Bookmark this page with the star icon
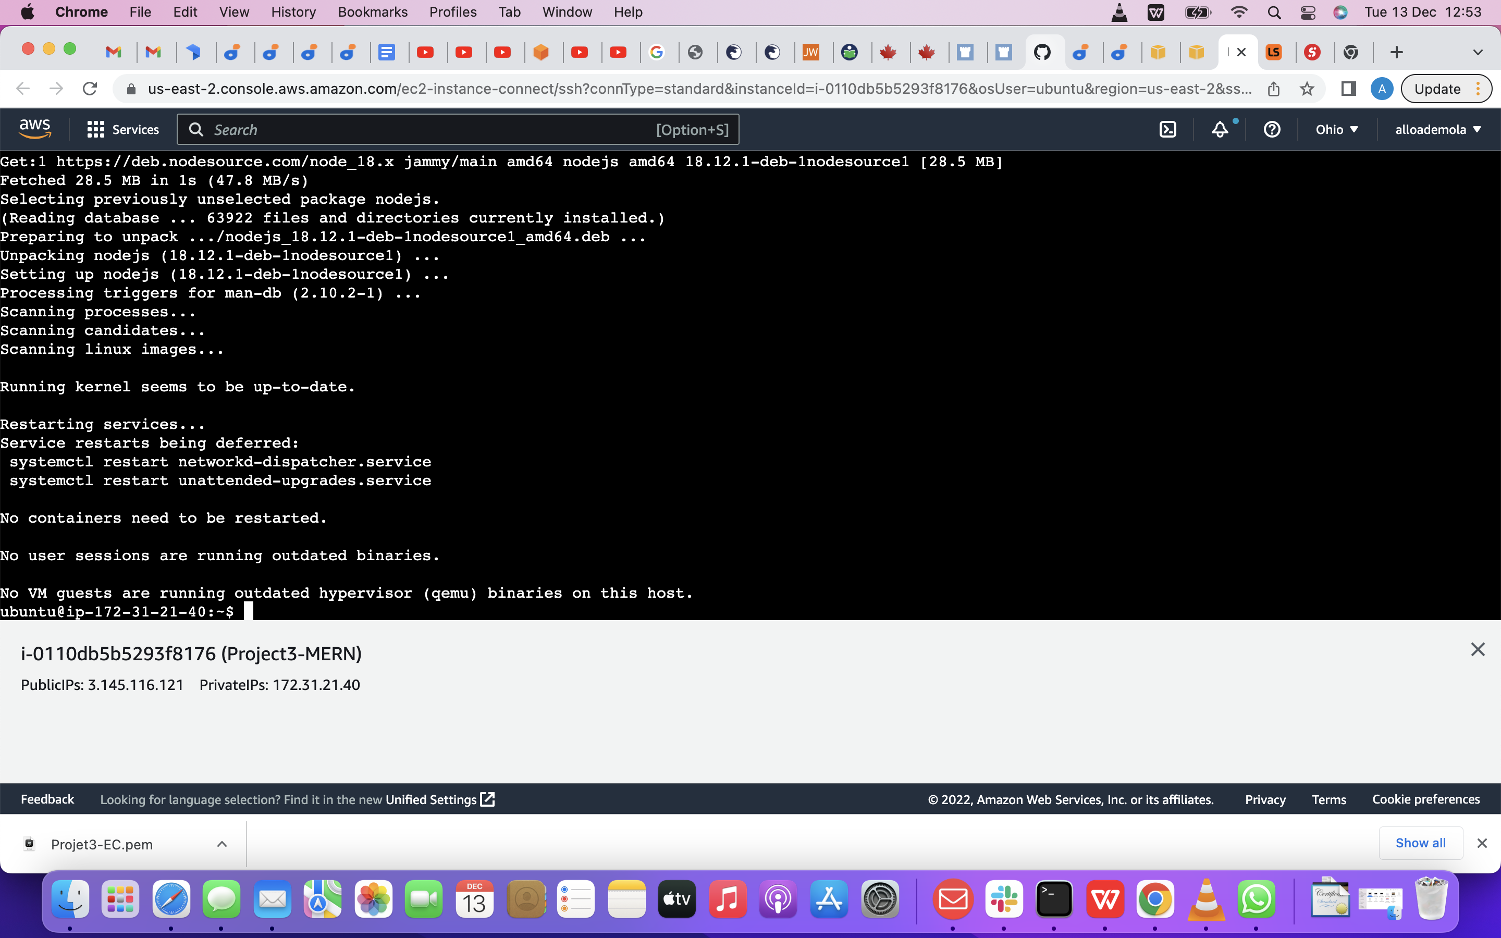The height and width of the screenshot is (938, 1501). (1307, 89)
